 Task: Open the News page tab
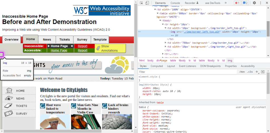(47, 39)
